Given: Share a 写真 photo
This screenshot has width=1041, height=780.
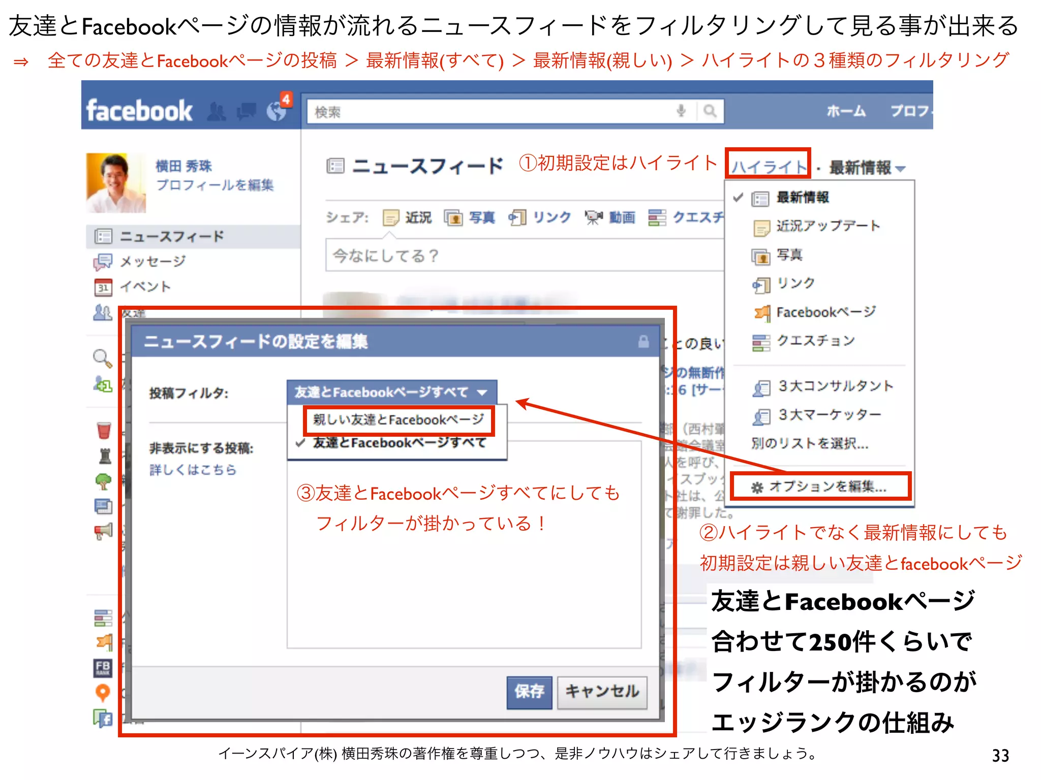Looking at the screenshot, I should [470, 218].
